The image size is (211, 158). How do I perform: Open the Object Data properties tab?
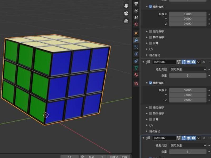click(136, 68)
